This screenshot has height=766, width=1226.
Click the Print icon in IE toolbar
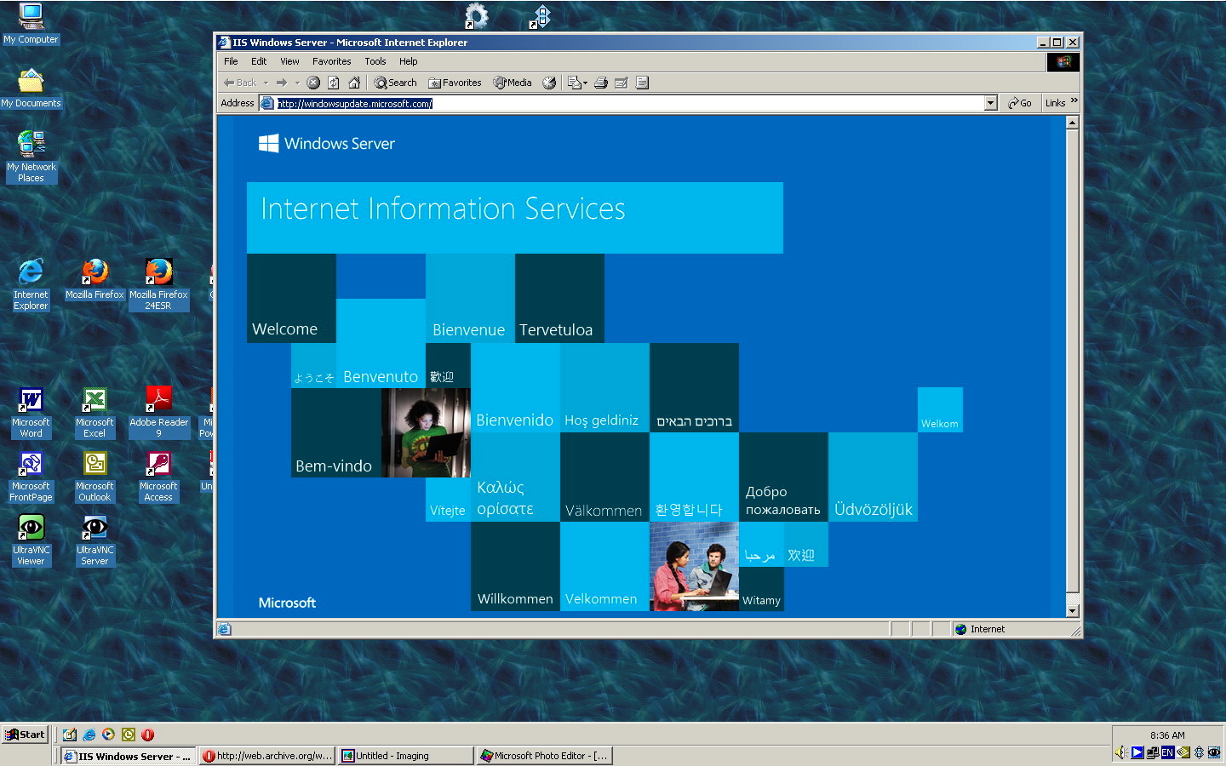coord(601,83)
